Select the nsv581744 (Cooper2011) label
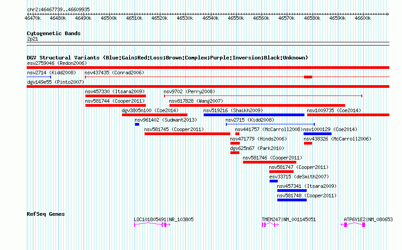This screenshot has width=402, height=250. click(115, 101)
